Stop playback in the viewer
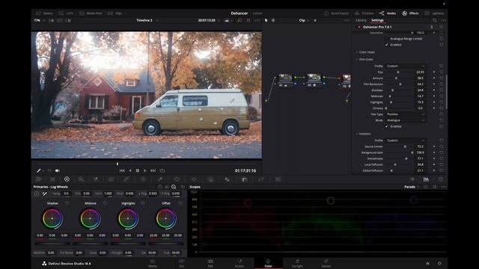The image size is (479, 269). point(138,170)
